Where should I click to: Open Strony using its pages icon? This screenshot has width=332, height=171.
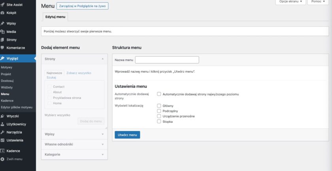coord(2,40)
